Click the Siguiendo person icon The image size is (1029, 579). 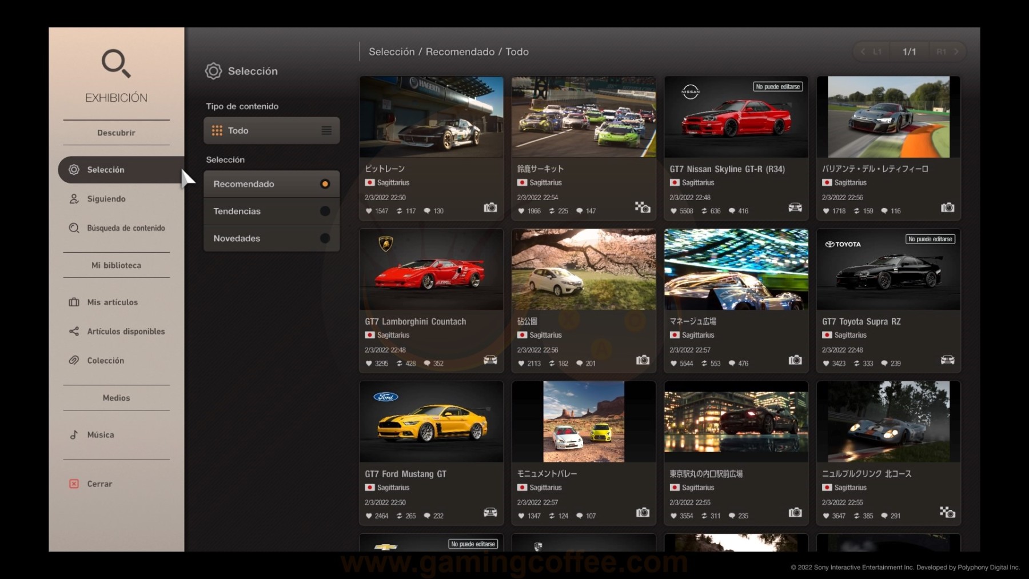(x=74, y=199)
